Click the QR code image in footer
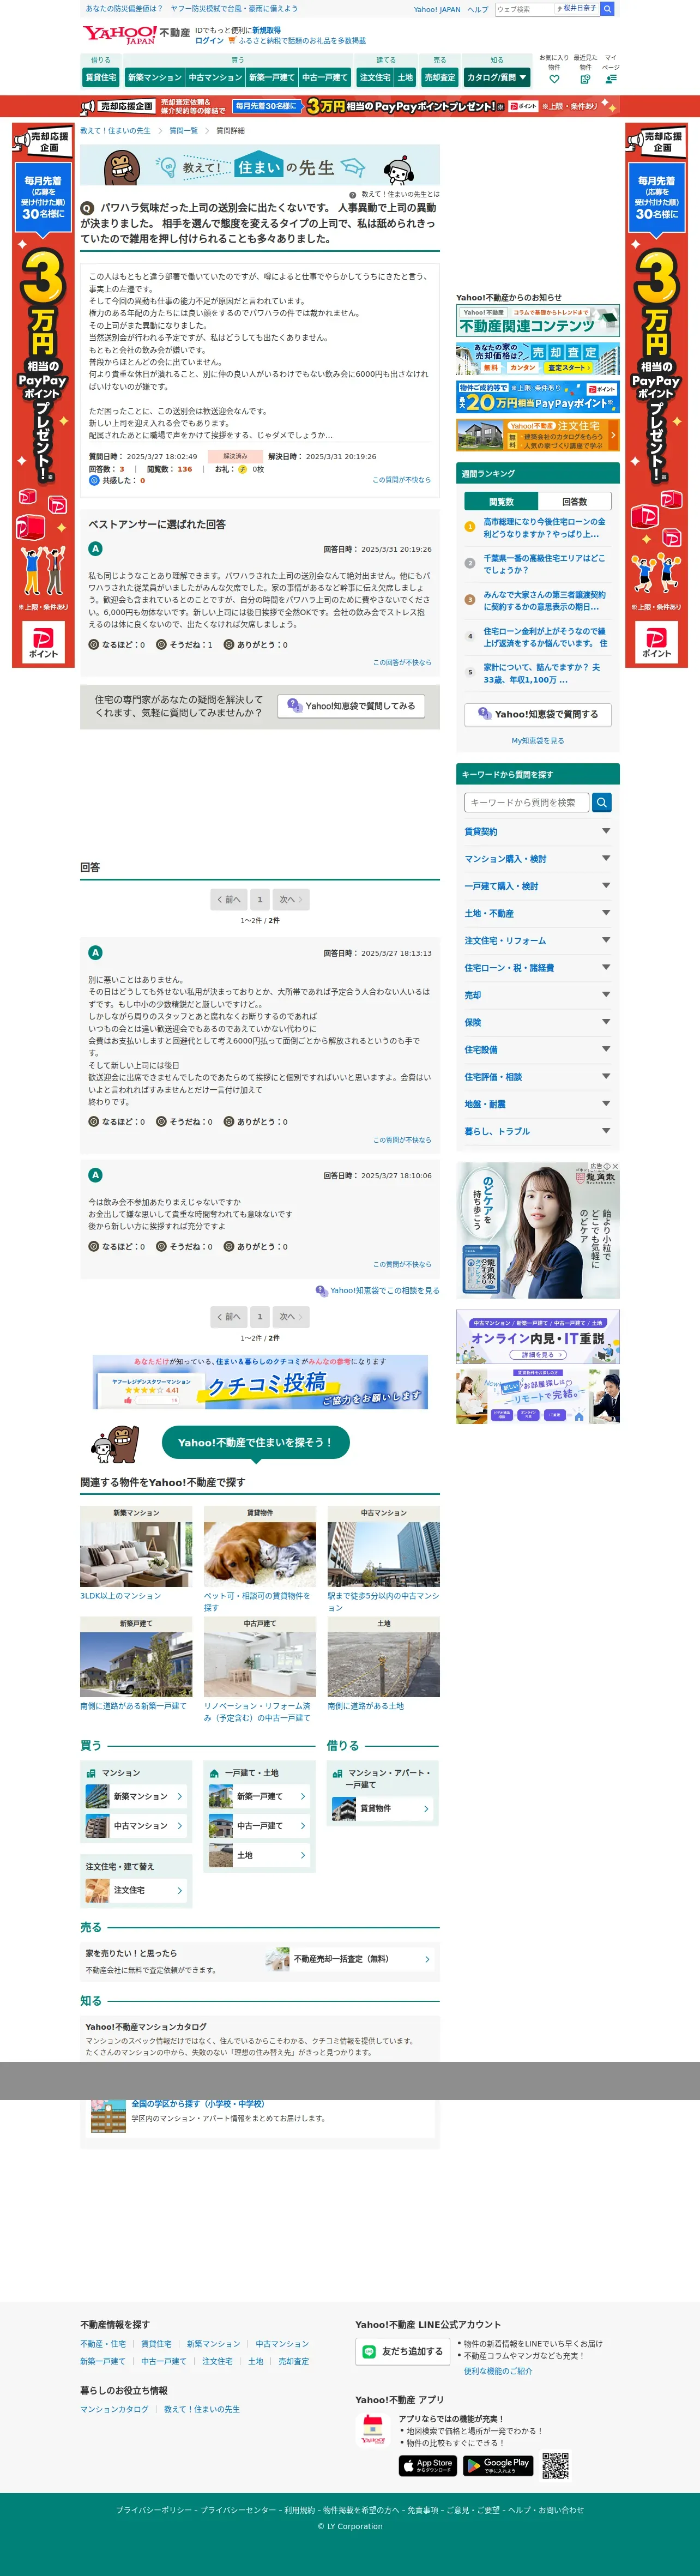 point(556,2466)
